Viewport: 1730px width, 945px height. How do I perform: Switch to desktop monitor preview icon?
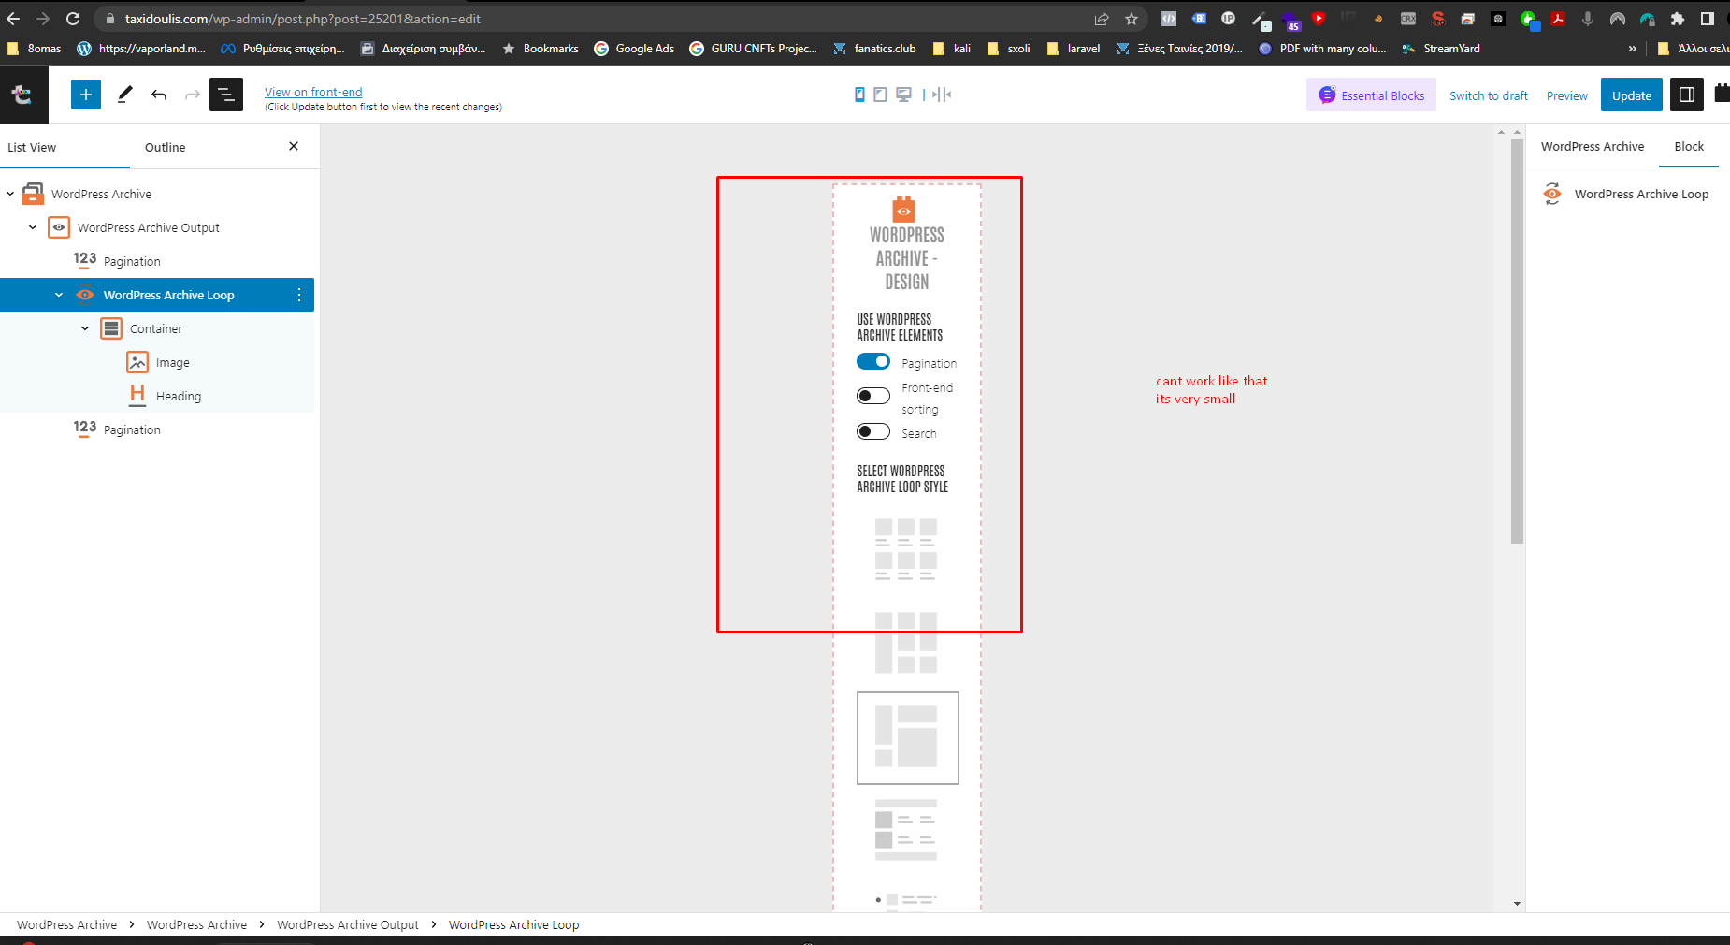[903, 94]
